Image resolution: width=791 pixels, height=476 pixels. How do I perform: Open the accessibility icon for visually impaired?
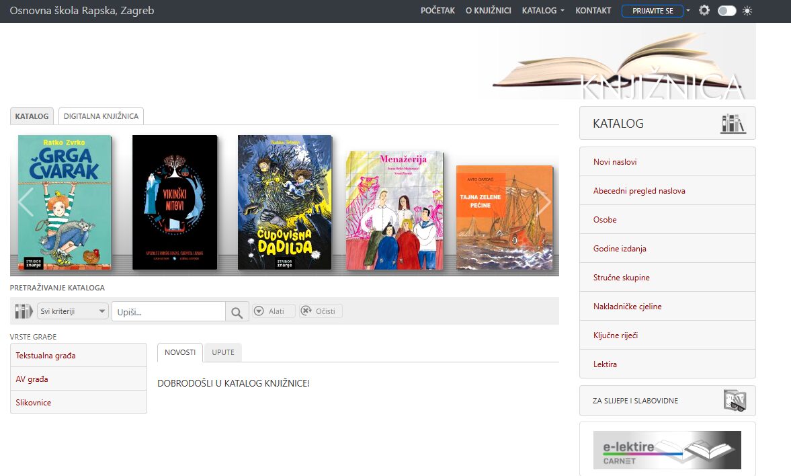click(x=735, y=401)
